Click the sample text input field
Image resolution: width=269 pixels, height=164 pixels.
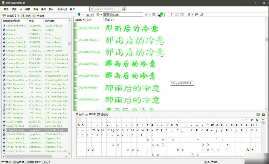(x=123, y=15)
